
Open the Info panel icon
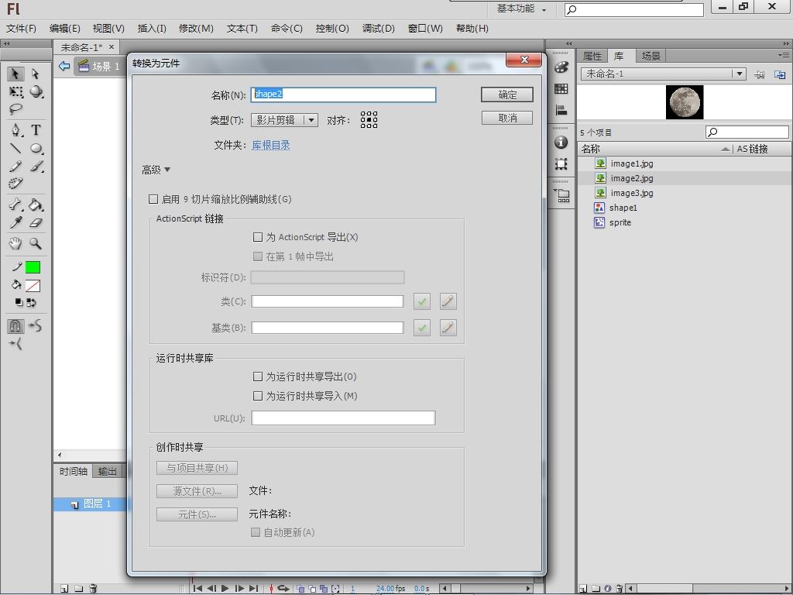pos(561,143)
